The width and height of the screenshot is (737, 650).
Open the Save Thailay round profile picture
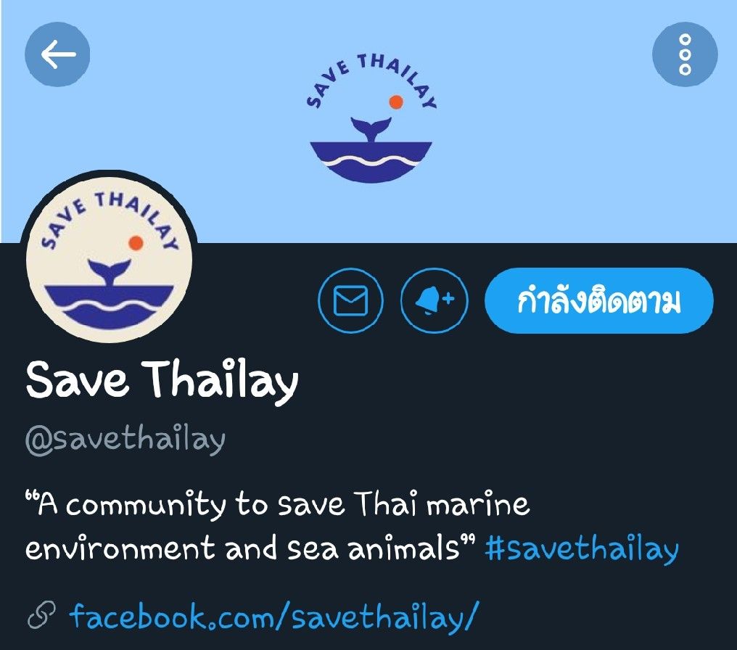click(x=109, y=257)
